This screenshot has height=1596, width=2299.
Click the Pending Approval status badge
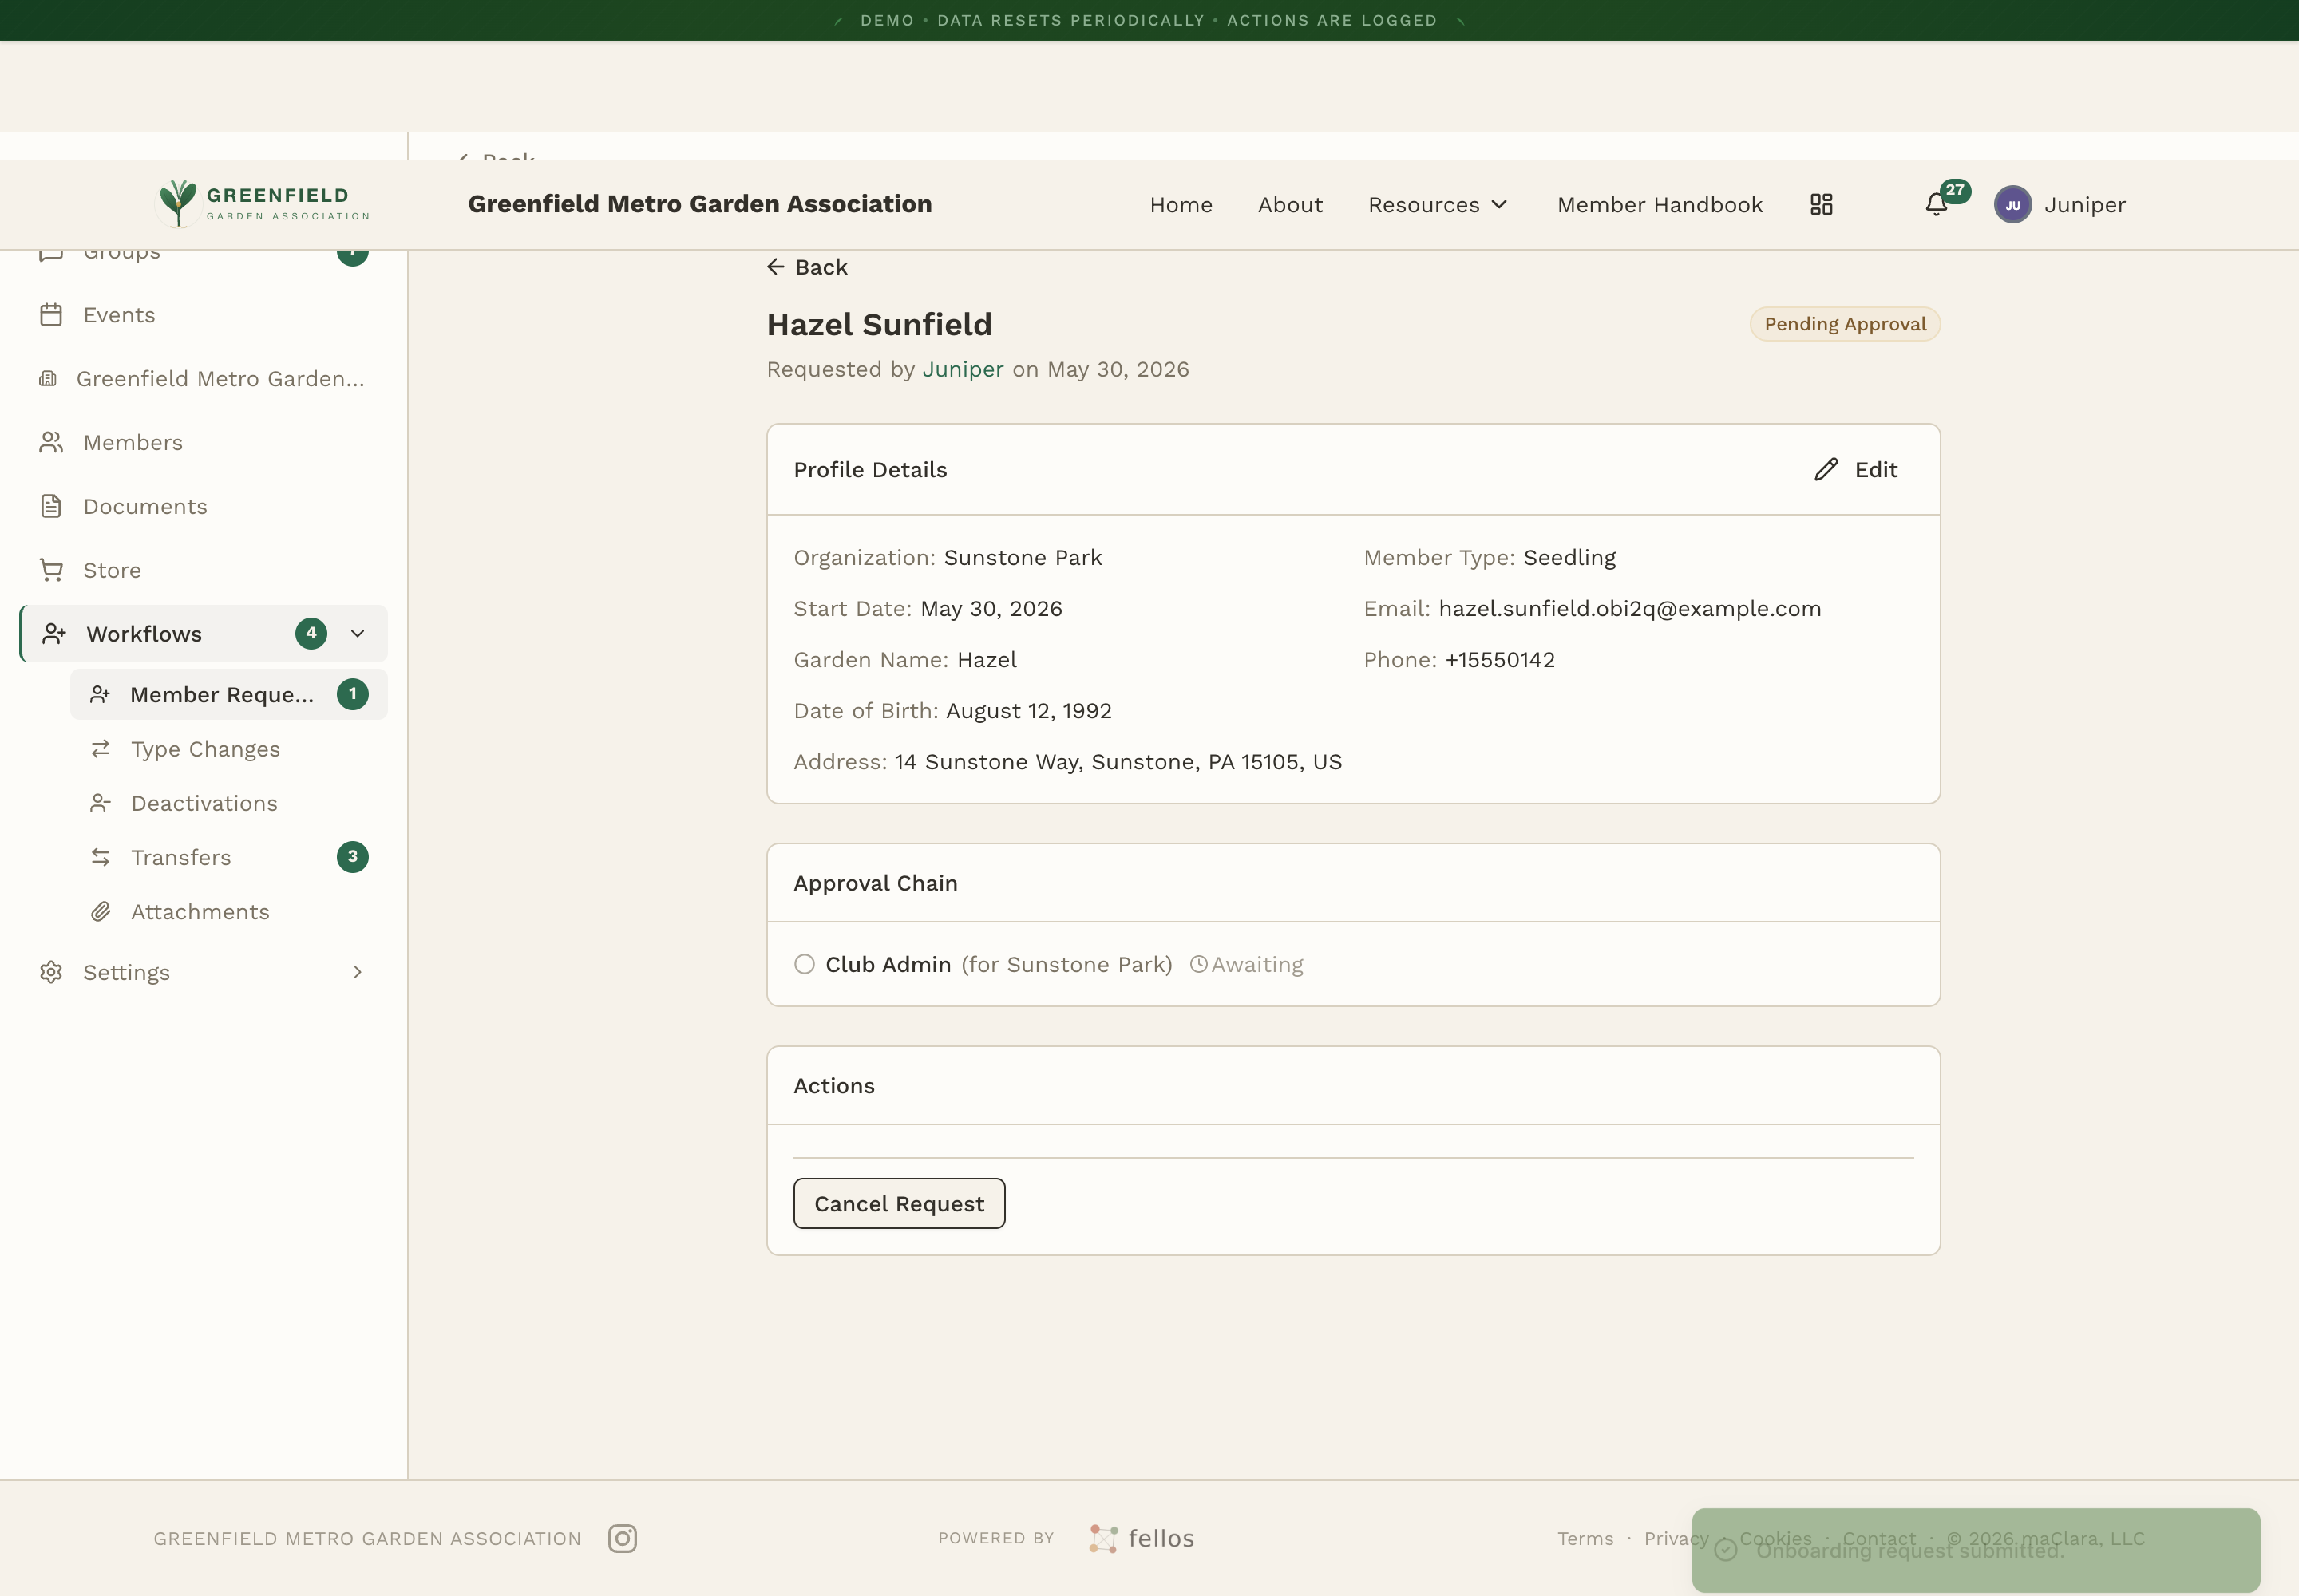point(1845,324)
